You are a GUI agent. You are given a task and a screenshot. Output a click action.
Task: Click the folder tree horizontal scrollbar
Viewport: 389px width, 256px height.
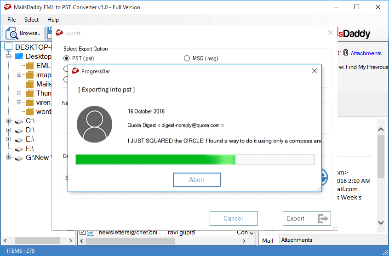[x=37, y=241]
